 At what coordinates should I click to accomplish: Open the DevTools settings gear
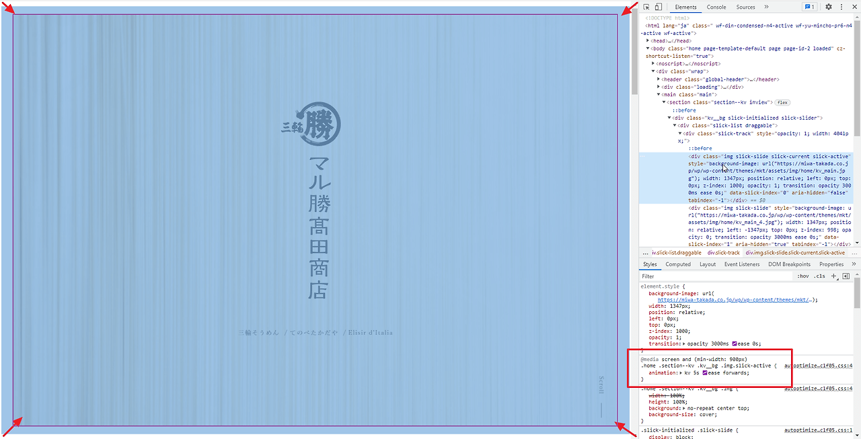click(829, 7)
